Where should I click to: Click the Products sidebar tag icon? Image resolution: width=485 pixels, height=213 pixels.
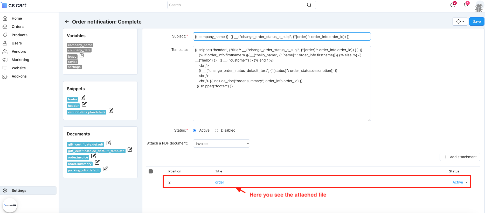click(5, 35)
